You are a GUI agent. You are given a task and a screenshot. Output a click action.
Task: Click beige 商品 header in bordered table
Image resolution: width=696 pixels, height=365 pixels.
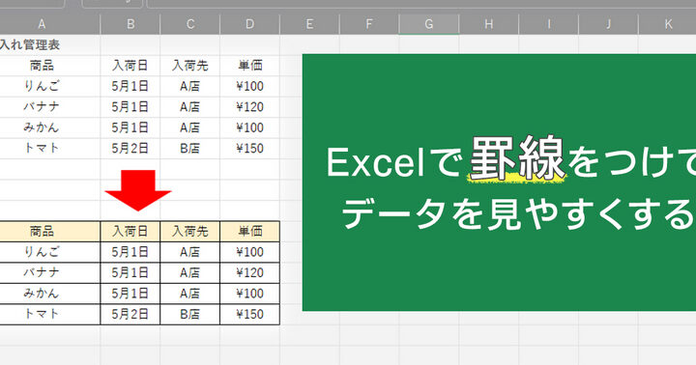(x=49, y=232)
